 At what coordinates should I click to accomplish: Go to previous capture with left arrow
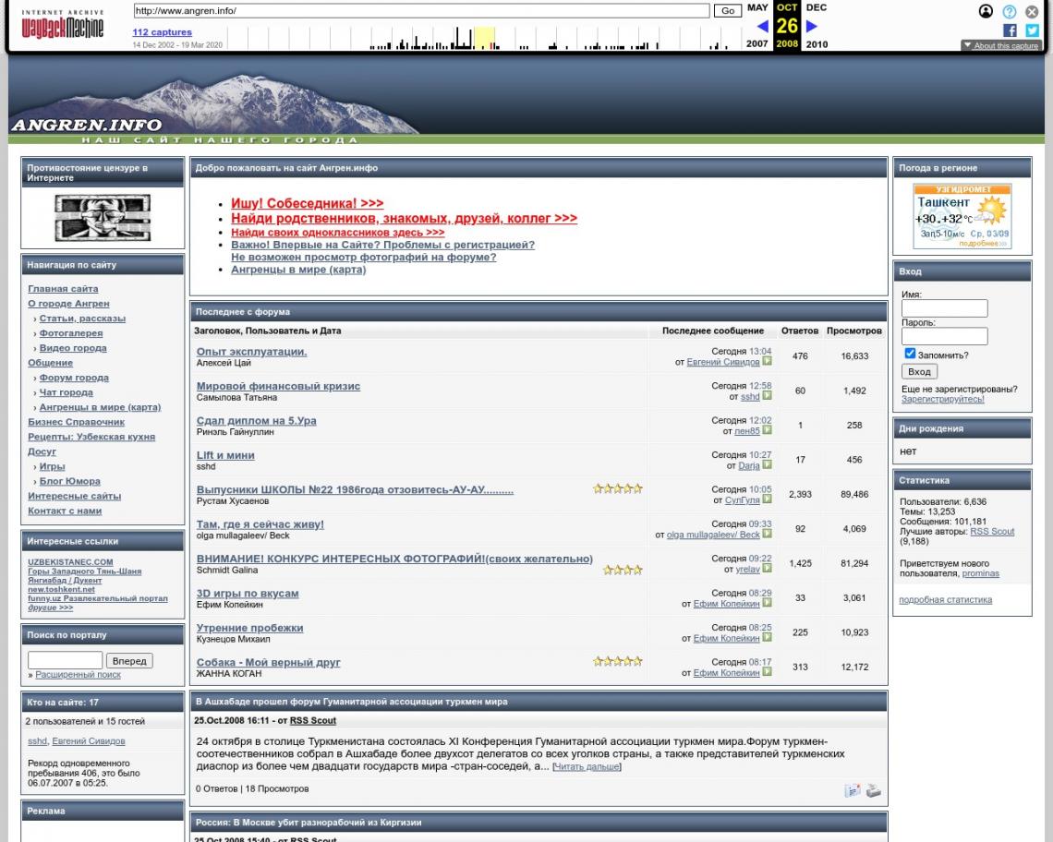tap(762, 26)
